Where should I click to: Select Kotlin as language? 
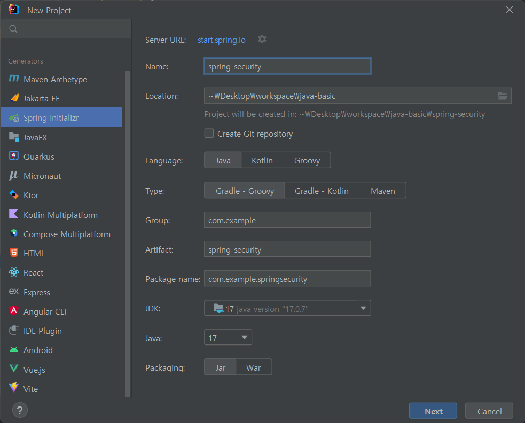point(262,160)
